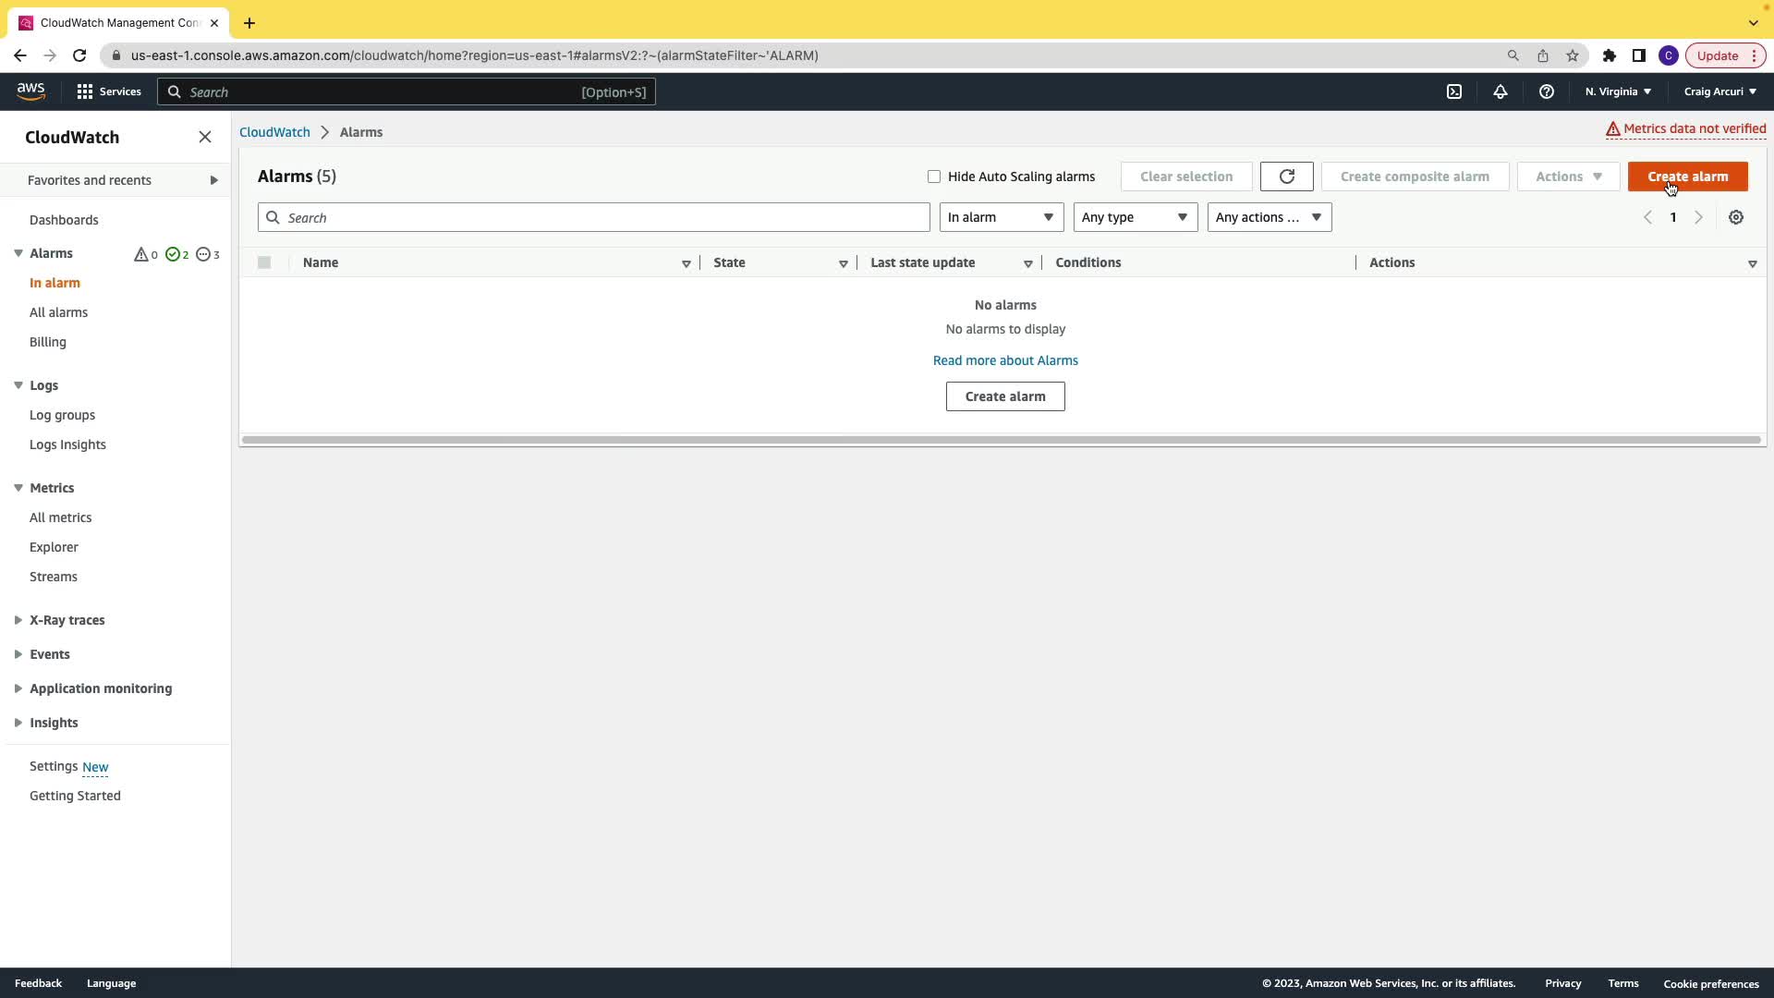Click the AWS logo home icon
Viewport: 1774px width, 998px height.
click(x=30, y=91)
